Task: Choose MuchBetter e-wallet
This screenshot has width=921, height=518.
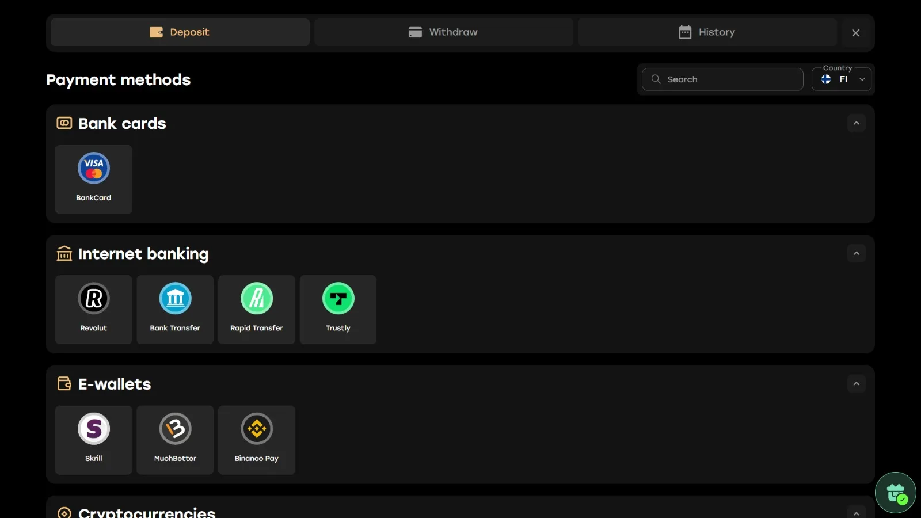Action: coord(175,440)
